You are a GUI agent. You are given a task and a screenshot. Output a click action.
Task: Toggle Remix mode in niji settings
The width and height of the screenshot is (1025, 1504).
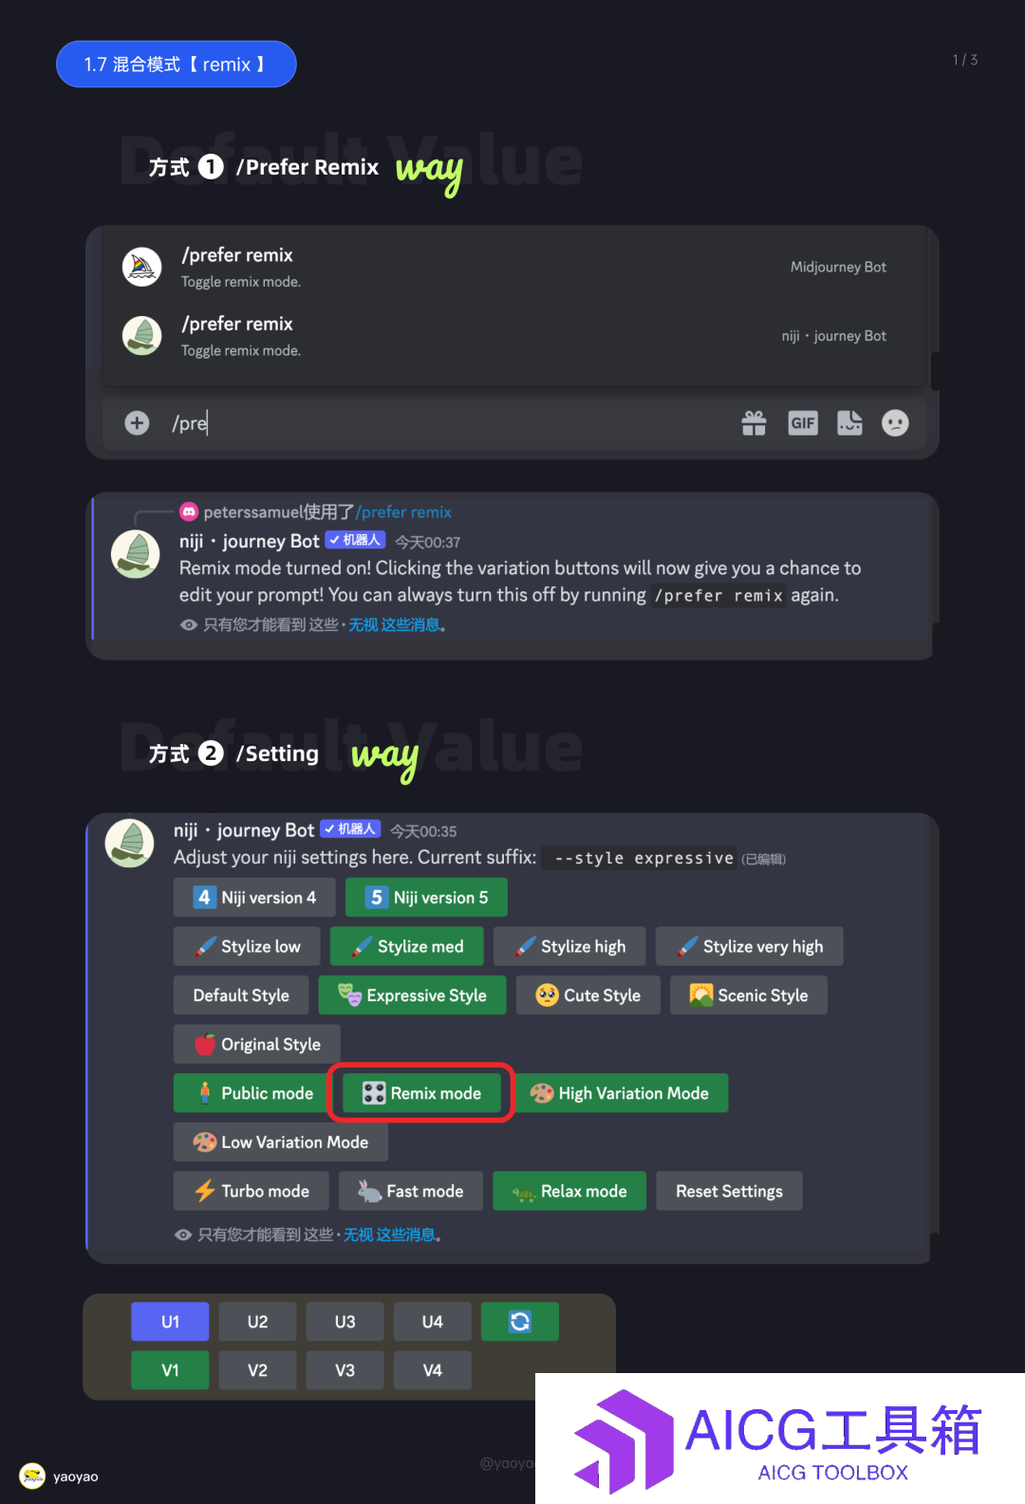tap(421, 1093)
